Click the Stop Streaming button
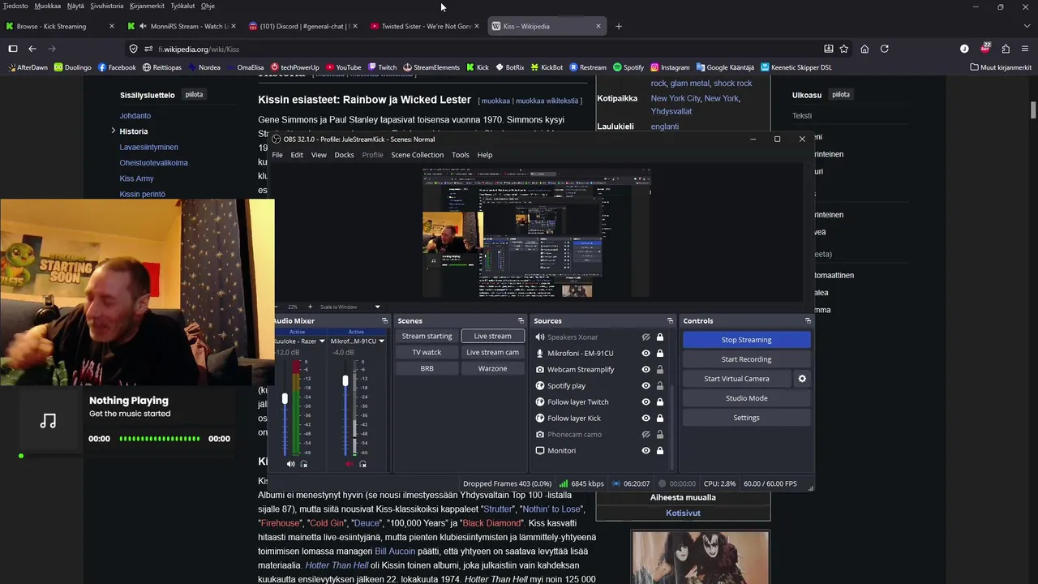The height and width of the screenshot is (584, 1038). (746, 340)
